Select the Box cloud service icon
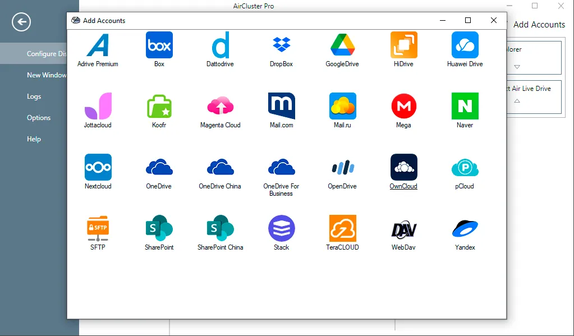This screenshot has height=336, width=574. (159, 45)
